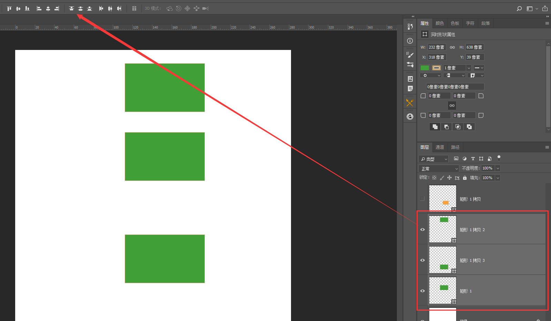Click the search magnifier icon

[519, 9]
